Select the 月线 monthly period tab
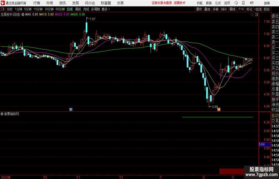The width and height of the screenshot is (279, 179). tap(86, 9)
